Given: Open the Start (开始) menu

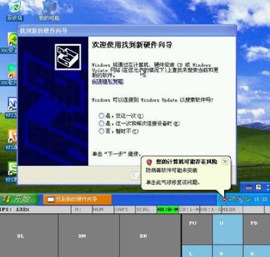Looking at the screenshot, I should (19, 199).
